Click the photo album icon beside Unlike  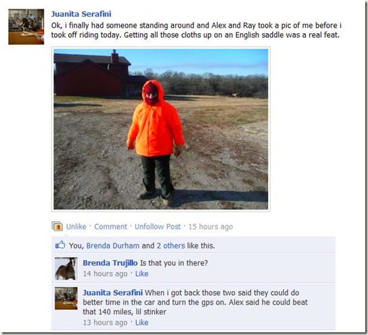[x=57, y=226]
